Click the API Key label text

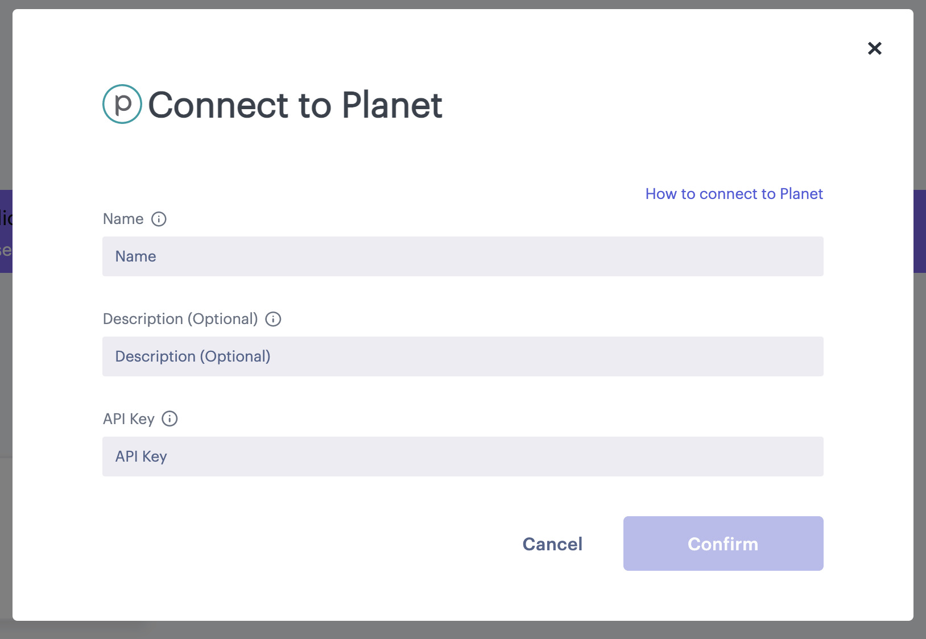(x=129, y=419)
